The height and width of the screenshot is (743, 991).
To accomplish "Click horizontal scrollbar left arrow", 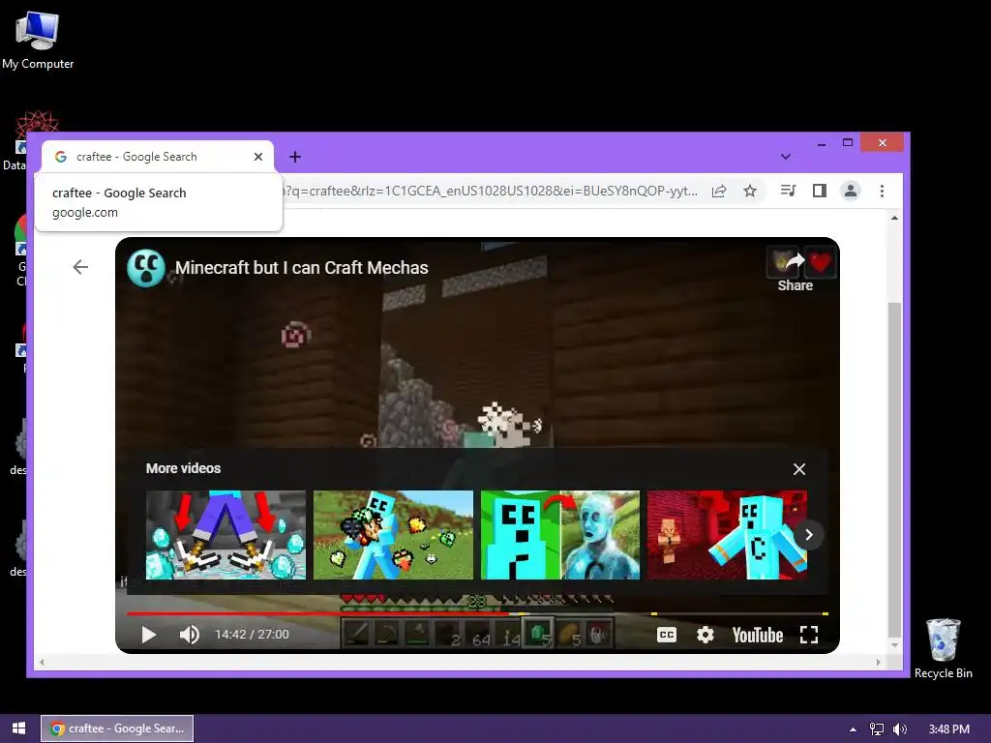I will [42, 662].
